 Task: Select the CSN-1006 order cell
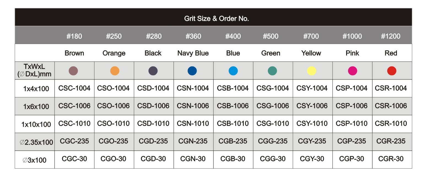(193, 106)
